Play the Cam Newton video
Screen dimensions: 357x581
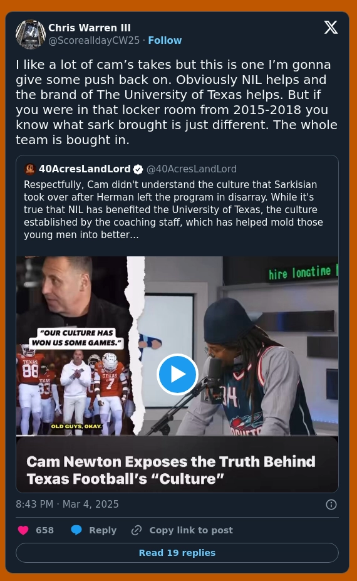[177, 374]
